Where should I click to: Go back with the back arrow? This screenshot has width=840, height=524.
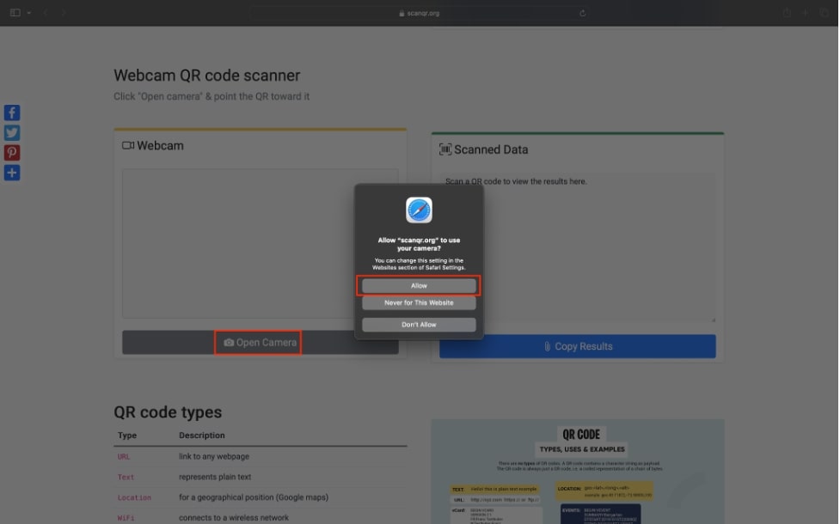point(46,13)
